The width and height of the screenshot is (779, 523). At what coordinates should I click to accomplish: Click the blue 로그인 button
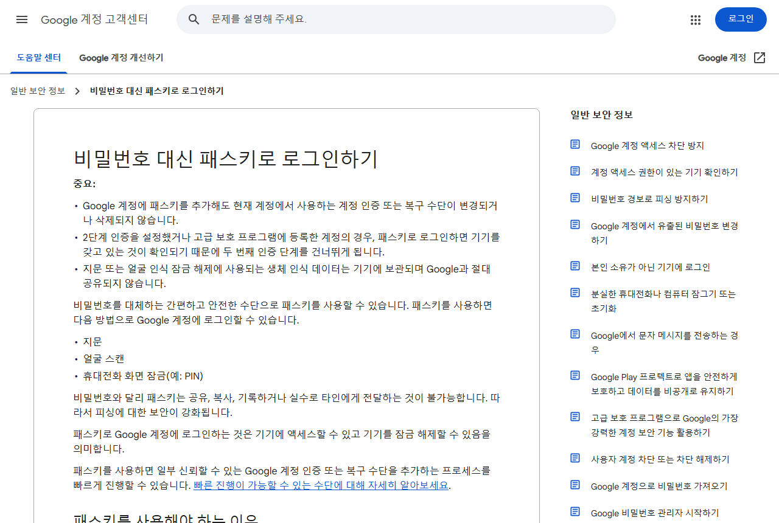click(741, 19)
